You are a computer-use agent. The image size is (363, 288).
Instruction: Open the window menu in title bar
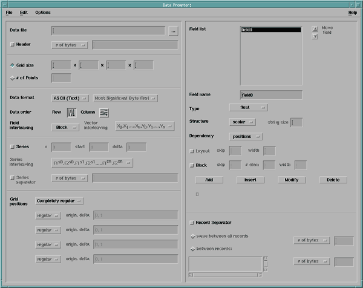(x=6, y=4)
